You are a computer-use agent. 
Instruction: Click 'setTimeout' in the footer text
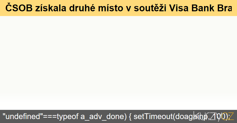point(153,116)
